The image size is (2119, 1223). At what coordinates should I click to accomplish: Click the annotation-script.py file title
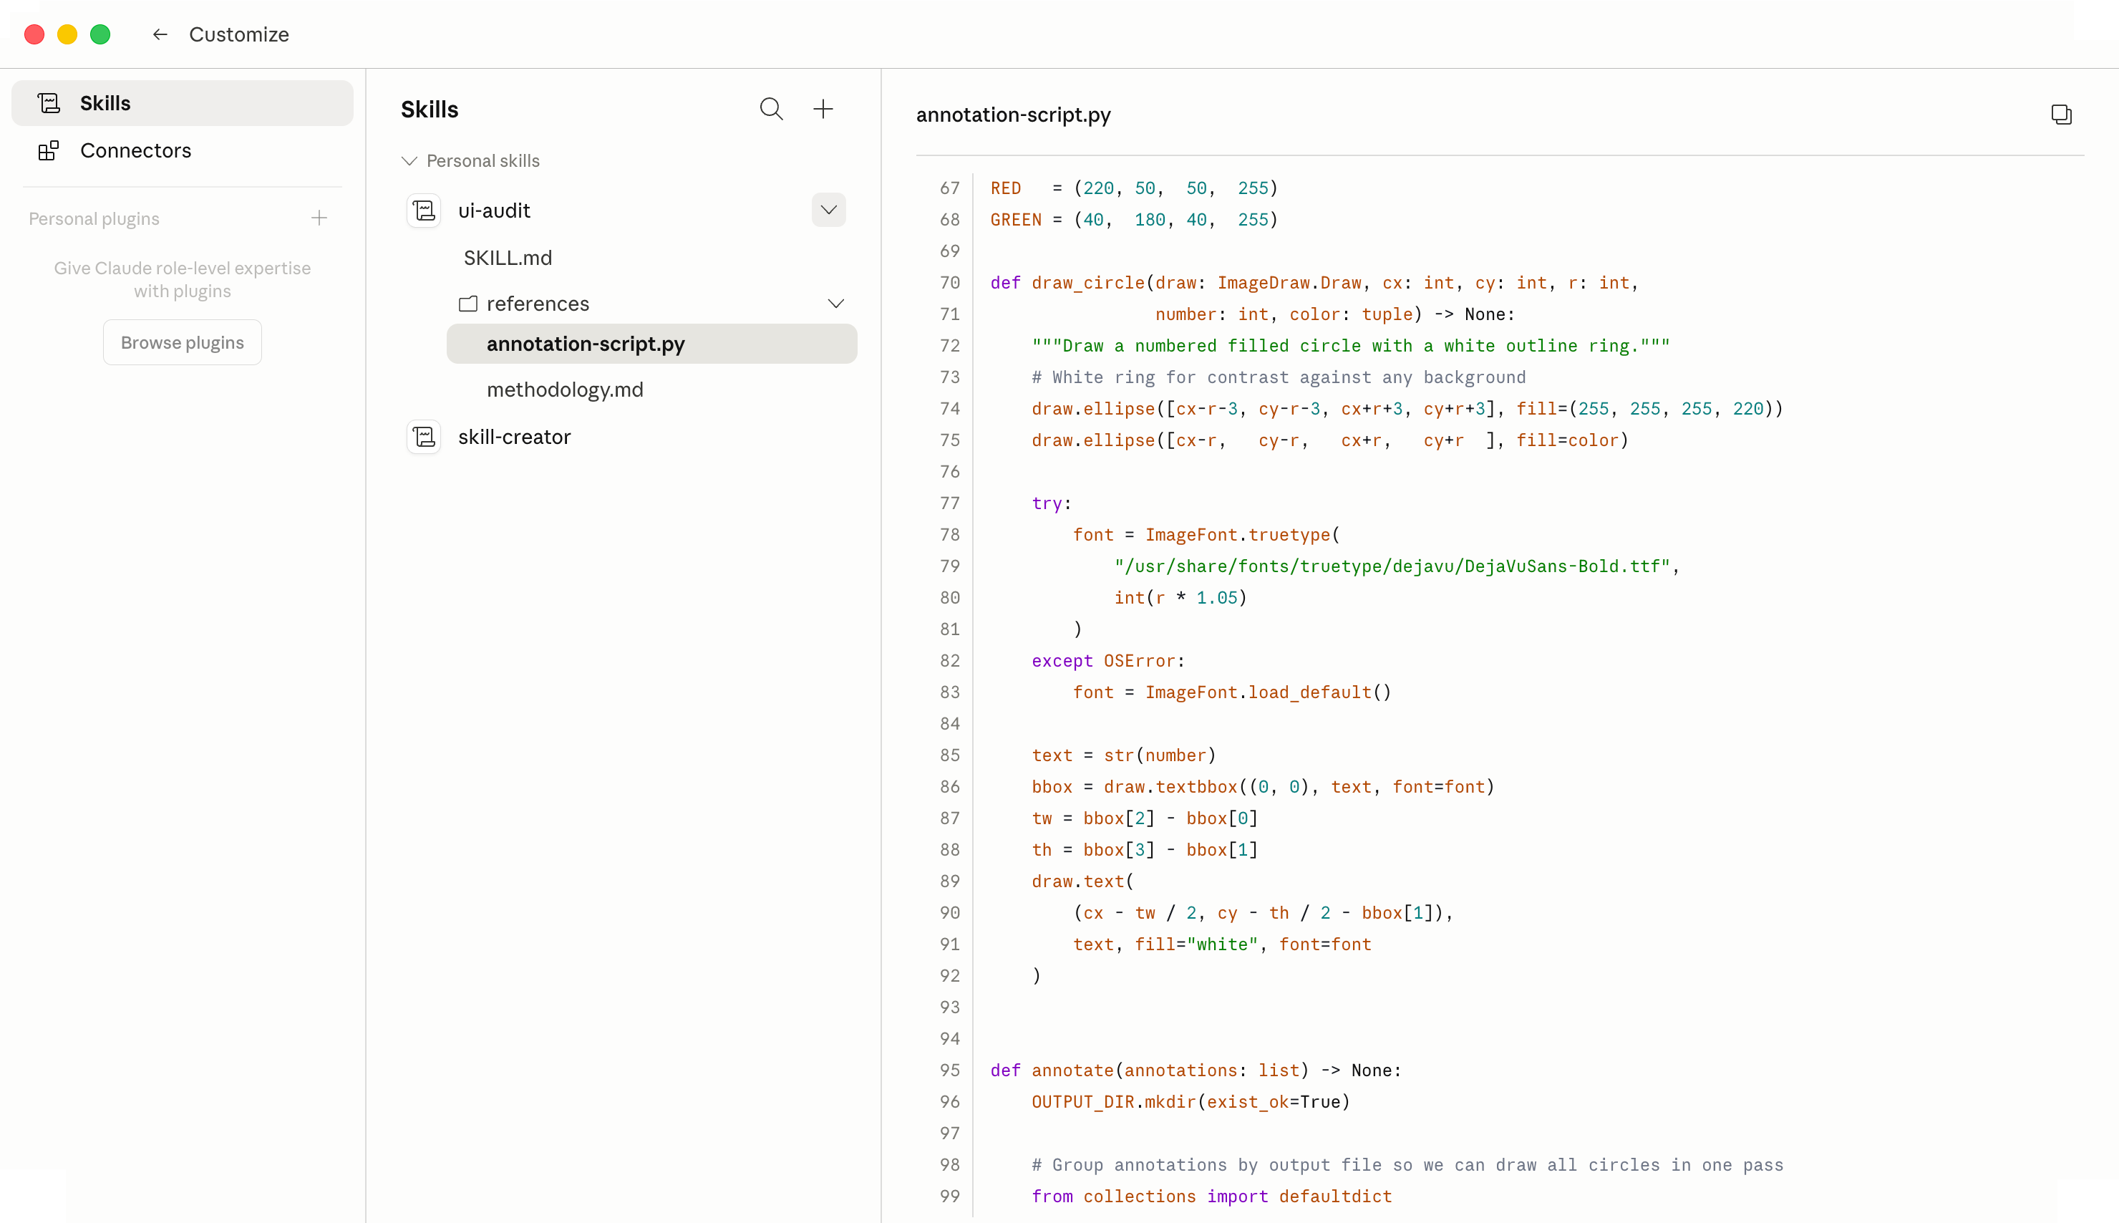[1013, 115]
